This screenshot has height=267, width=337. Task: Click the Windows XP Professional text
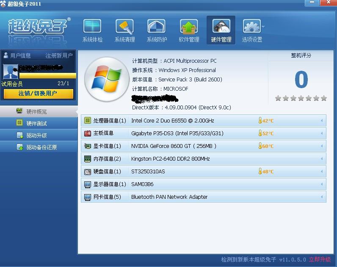pyautogui.click(x=187, y=70)
